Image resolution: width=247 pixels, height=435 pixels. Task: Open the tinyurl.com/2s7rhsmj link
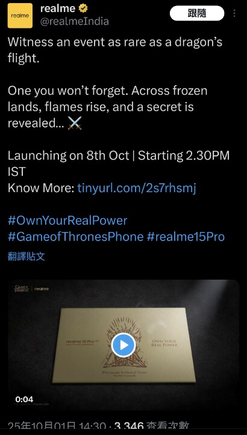pos(137,188)
